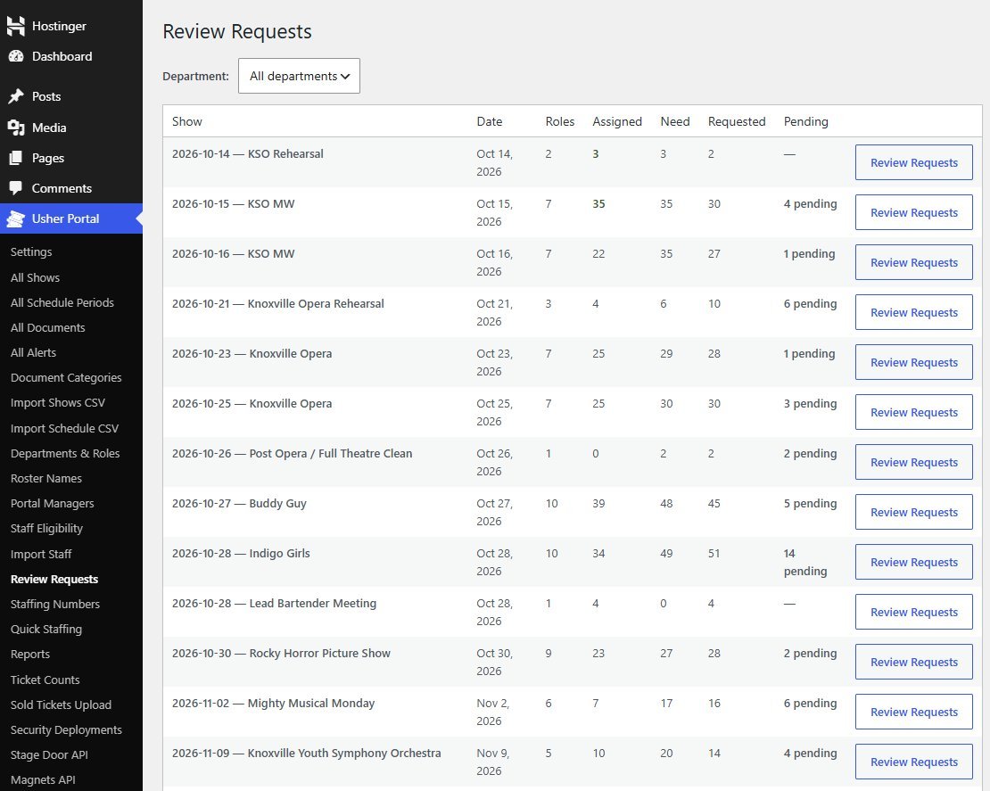990x791 pixels.
Task: Click the Assigned column header
Action: pos(617,121)
